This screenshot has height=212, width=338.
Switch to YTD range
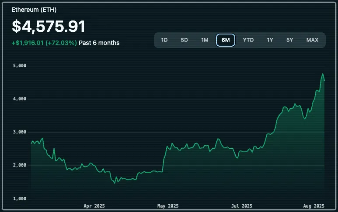pyautogui.click(x=248, y=40)
